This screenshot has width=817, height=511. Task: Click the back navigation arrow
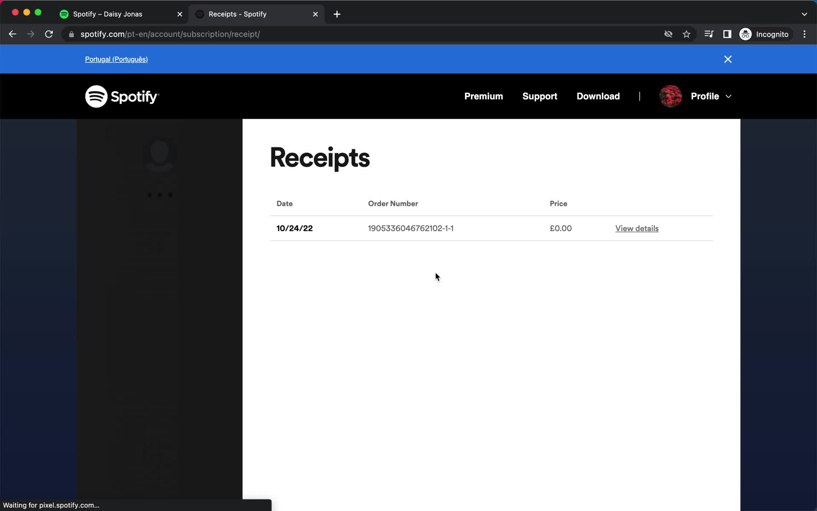(x=12, y=34)
